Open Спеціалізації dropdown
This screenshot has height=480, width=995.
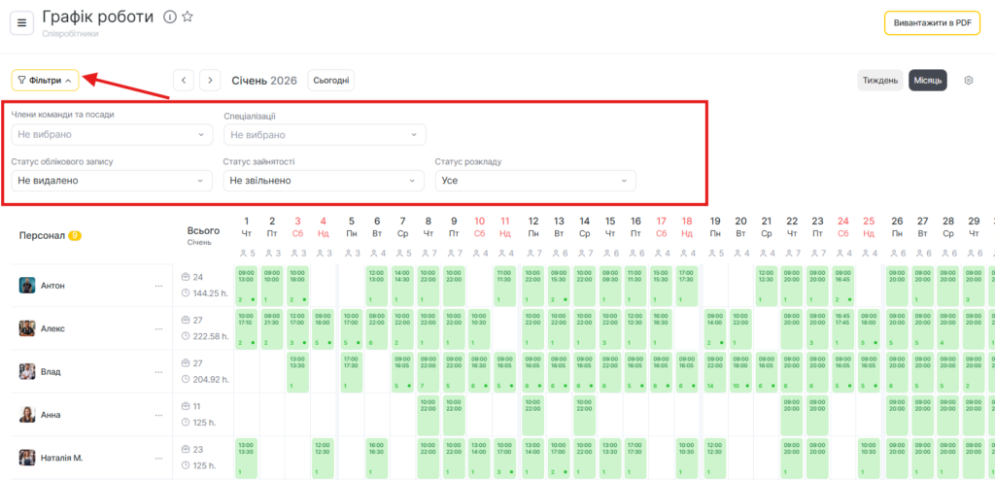(x=325, y=134)
